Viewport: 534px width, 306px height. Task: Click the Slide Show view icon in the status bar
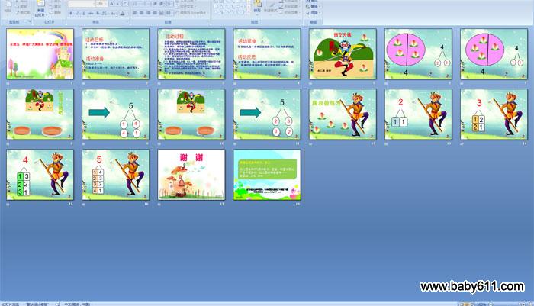[473, 304]
